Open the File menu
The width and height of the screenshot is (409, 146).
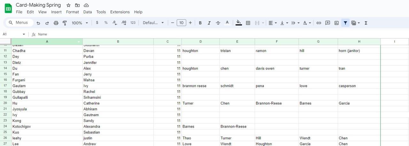(19, 12)
